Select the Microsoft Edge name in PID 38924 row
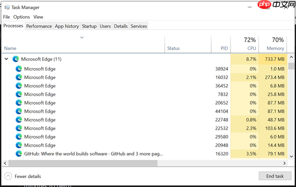Viewport: 296px width, 187px height. tap(40, 69)
